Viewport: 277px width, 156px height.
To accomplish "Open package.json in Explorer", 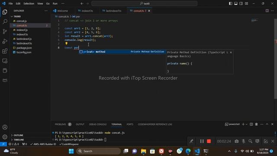I will pos(24,48).
